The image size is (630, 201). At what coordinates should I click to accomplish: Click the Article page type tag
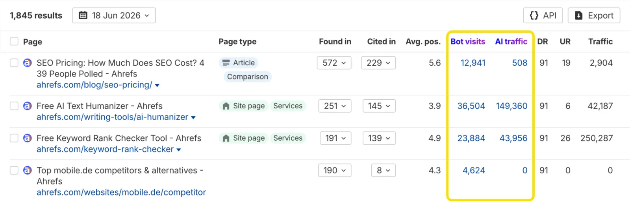click(239, 63)
